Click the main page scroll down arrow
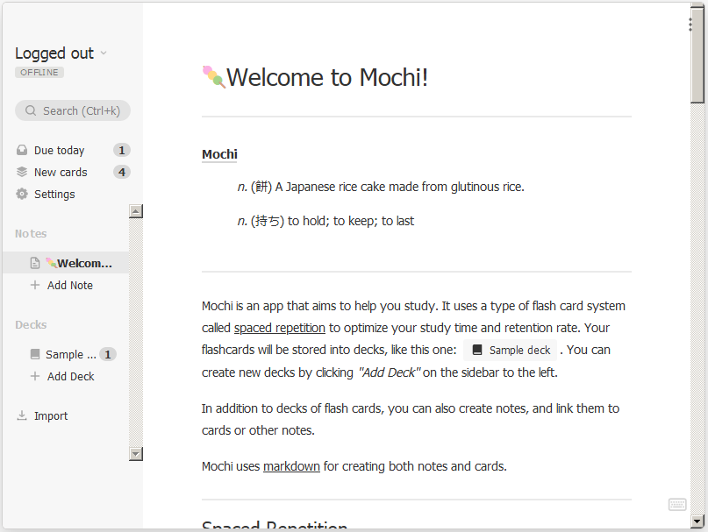Viewport: 708px width, 532px height. click(x=697, y=521)
